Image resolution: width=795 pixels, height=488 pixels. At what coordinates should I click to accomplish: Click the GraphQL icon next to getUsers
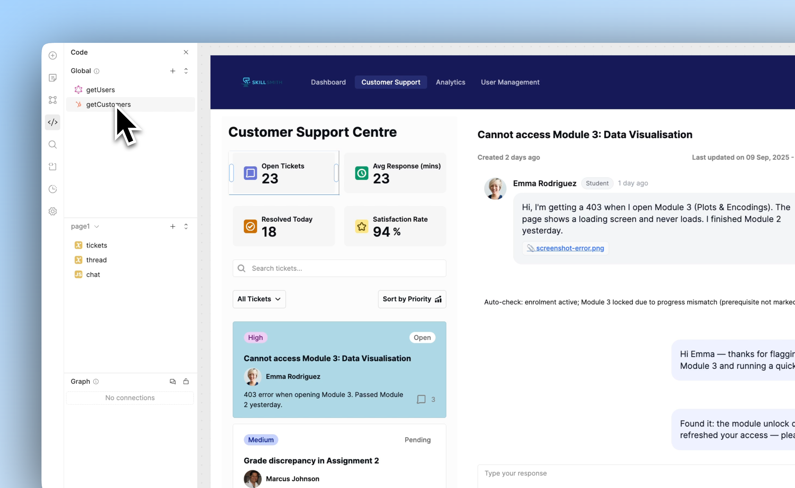click(78, 89)
